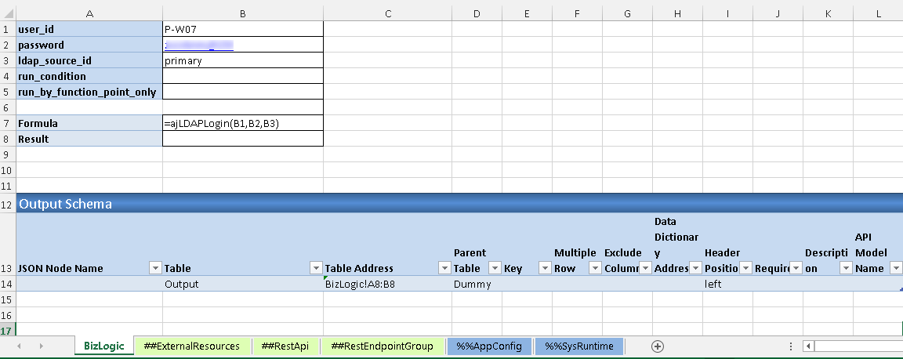
Task: Open the %%SysRuntime sheet tab
Action: pyautogui.click(x=578, y=346)
